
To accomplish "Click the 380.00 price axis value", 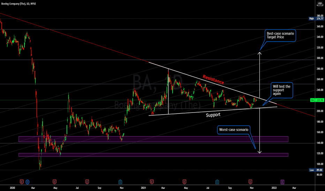I will pyautogui.click(x=320, y=16).
